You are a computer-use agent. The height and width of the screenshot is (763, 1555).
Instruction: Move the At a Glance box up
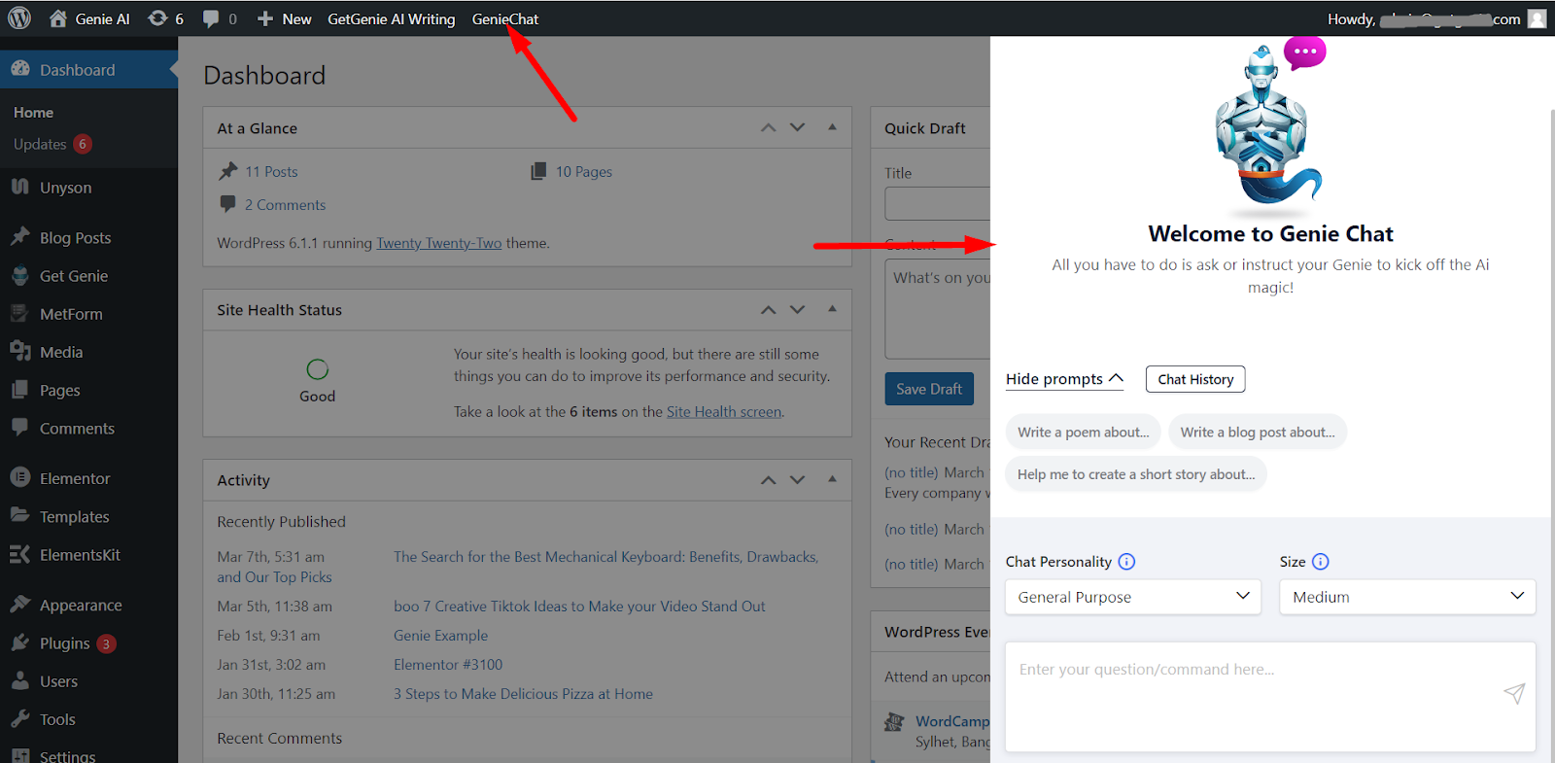[x=768, y=127]
